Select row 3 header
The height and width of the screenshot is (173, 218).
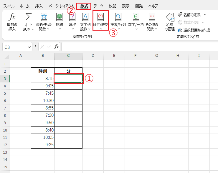click(x=5, y=79)
